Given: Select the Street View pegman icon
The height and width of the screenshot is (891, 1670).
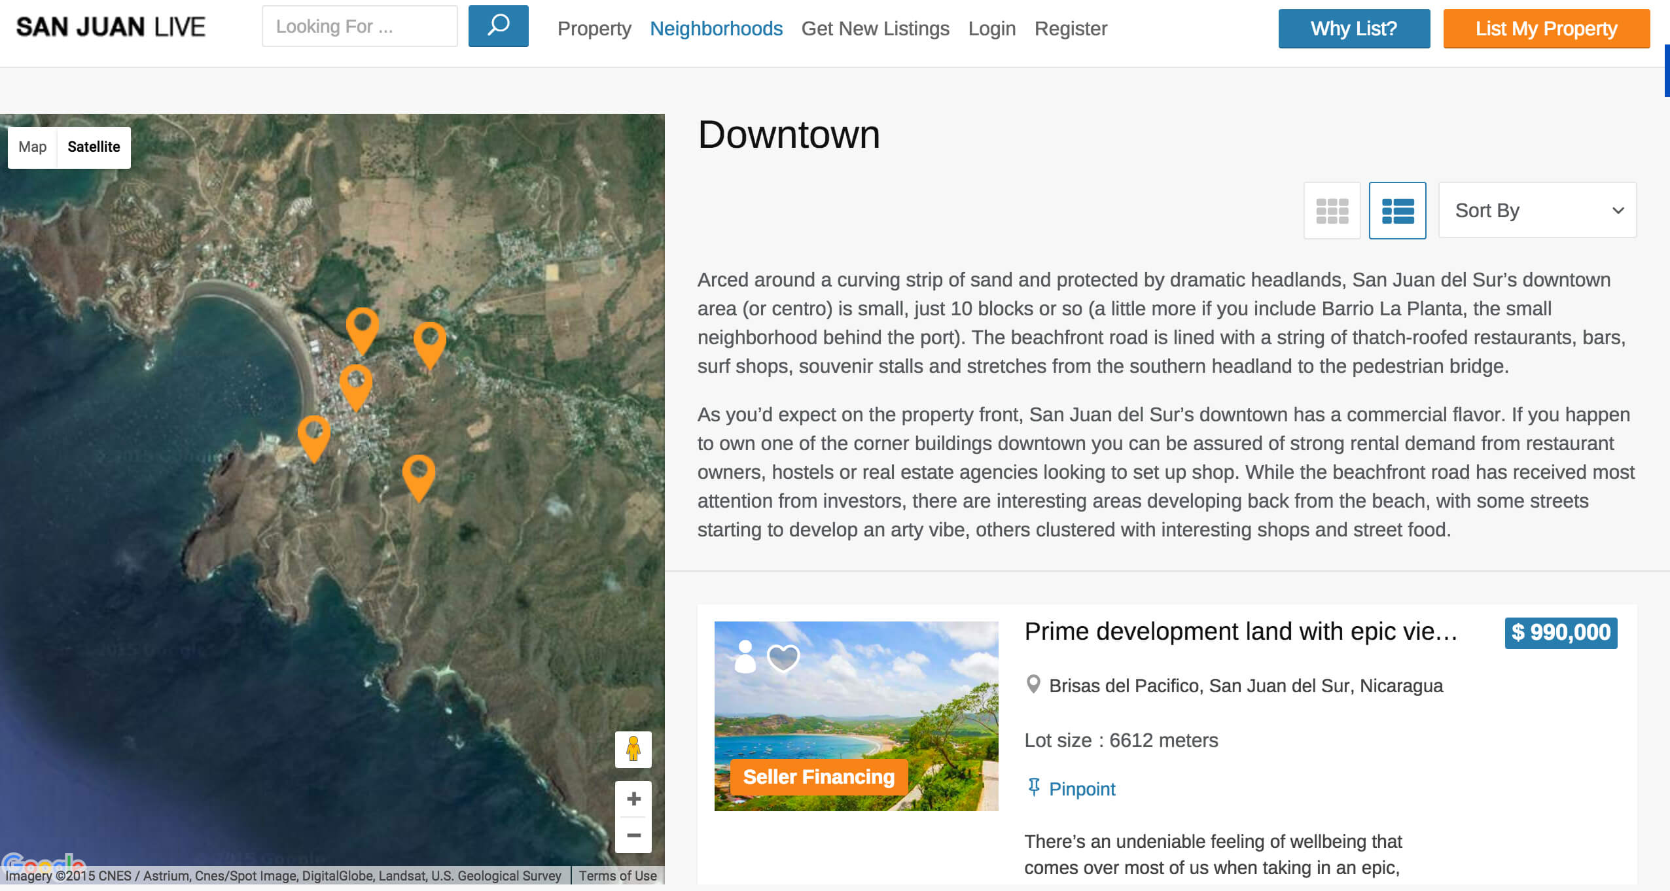Looking at the screenshot, I should 633,749.
